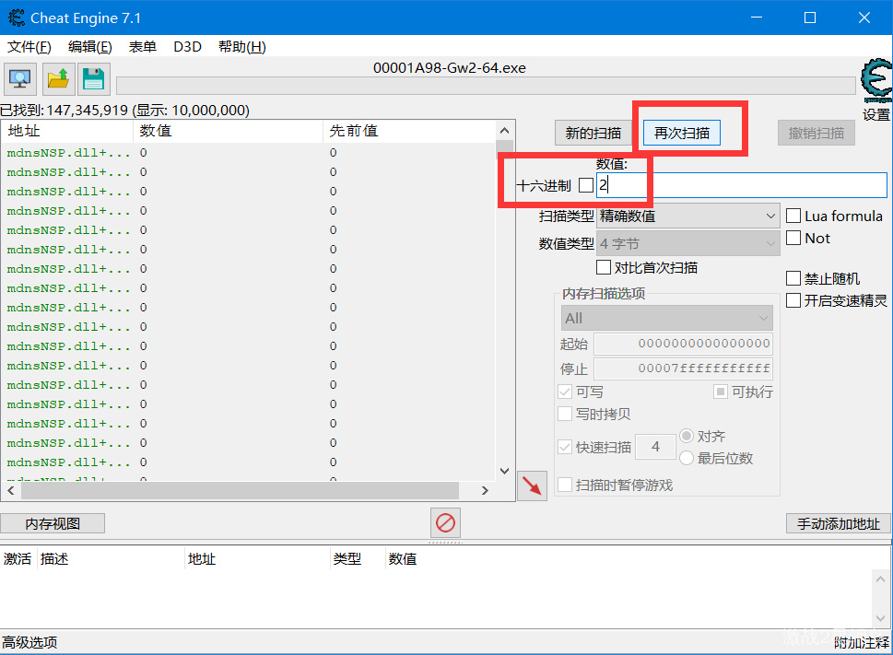Click the process name 00001A98-Gw2-64.exe
The width and height of the screenshot is (893, 655).
coord(450,68)
